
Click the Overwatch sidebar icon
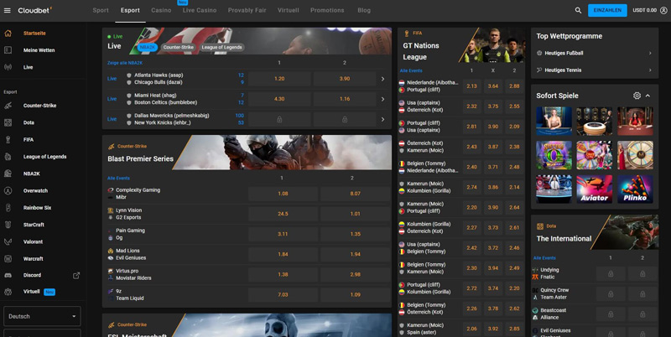(8, 191)
